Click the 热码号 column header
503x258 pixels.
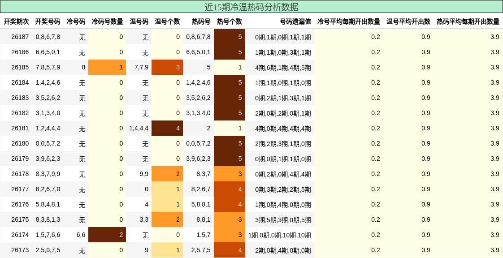coord(201,21)
